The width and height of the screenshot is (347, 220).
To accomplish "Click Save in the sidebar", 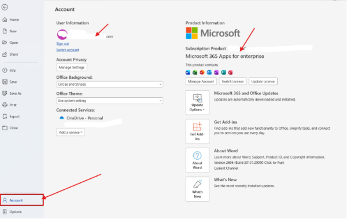I will 10,82.
